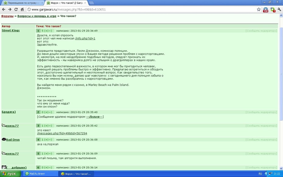Expand hidden system tray icons arrow
Screen dimensions: 283x177
266,174
